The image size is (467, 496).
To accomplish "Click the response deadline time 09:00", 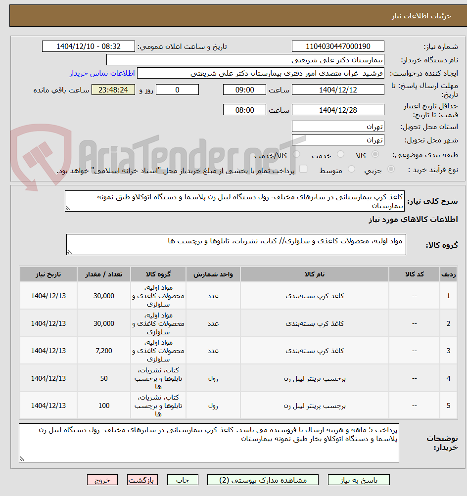I will [244, 90].
